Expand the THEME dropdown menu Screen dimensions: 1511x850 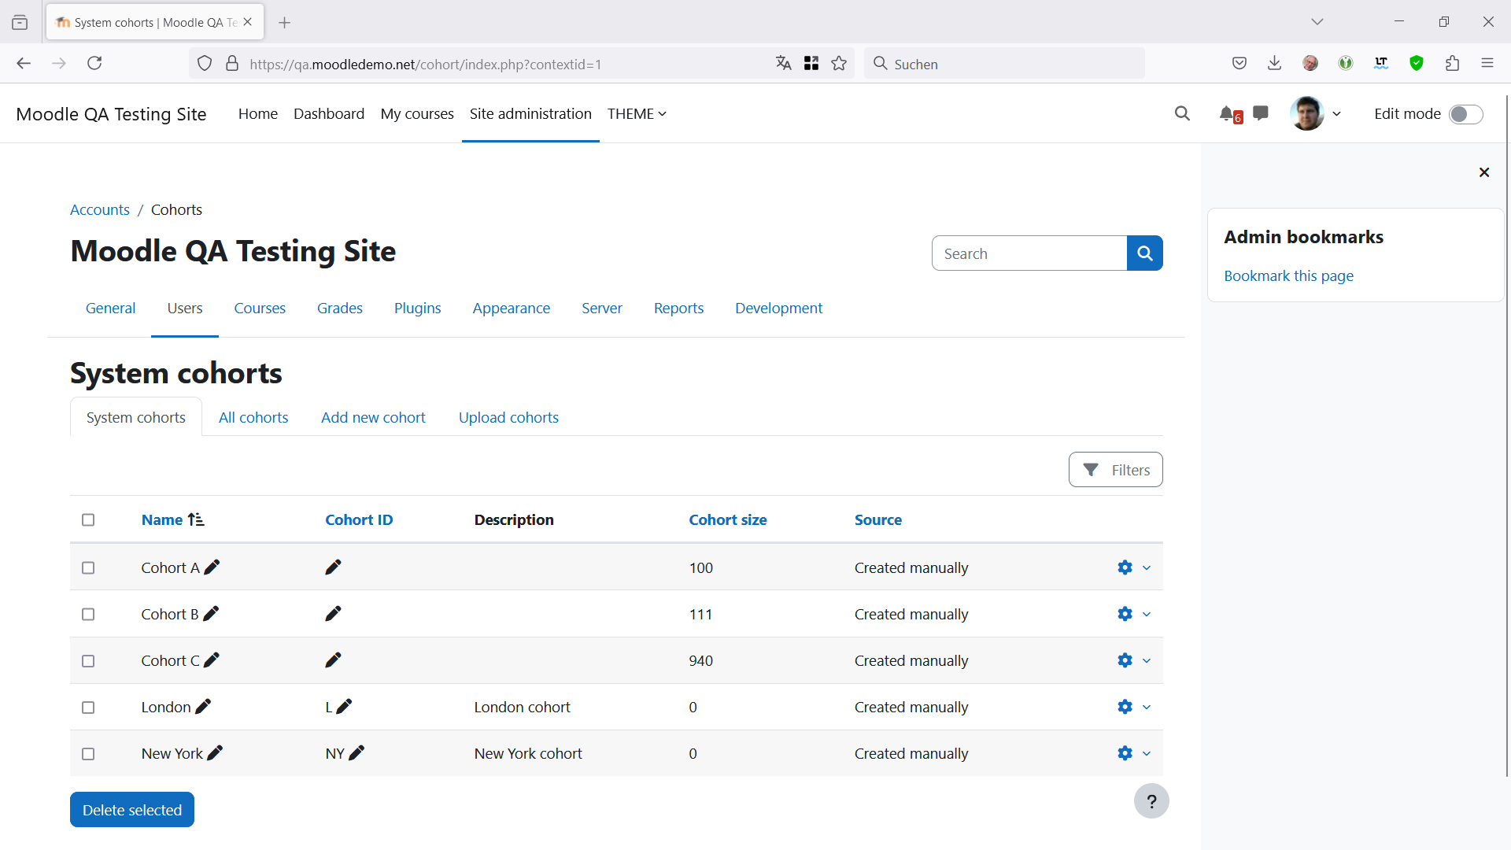(x=637, y=113)
